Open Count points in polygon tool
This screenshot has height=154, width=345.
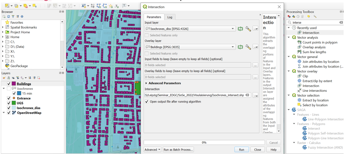click(x=320, y=42)
